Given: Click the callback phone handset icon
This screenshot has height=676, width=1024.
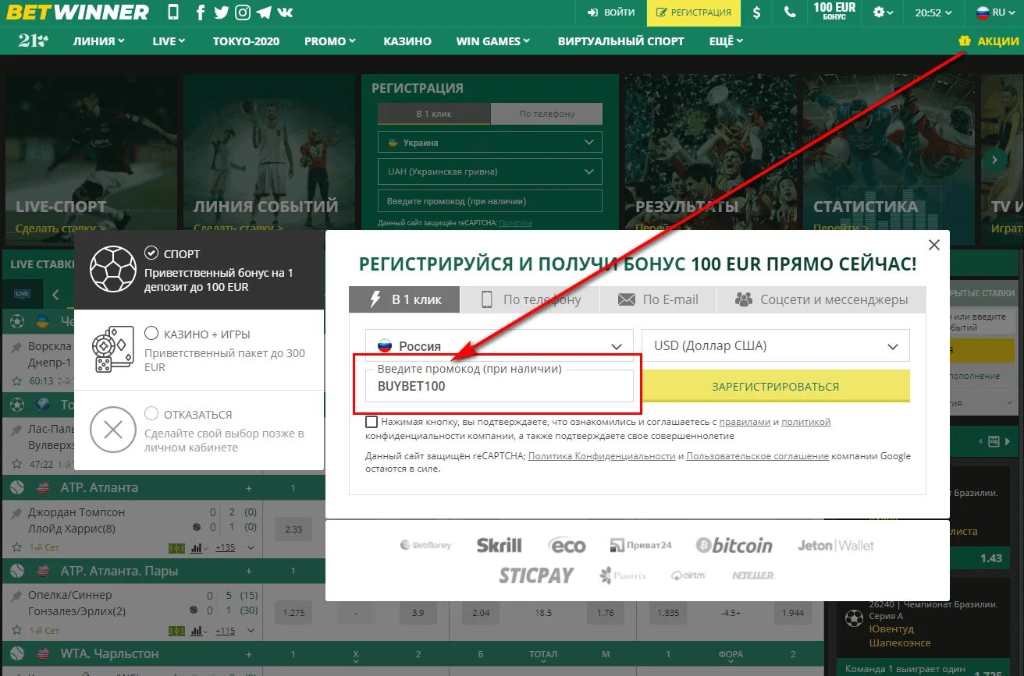Looking at the screenshot, I should tap(790, 12).
